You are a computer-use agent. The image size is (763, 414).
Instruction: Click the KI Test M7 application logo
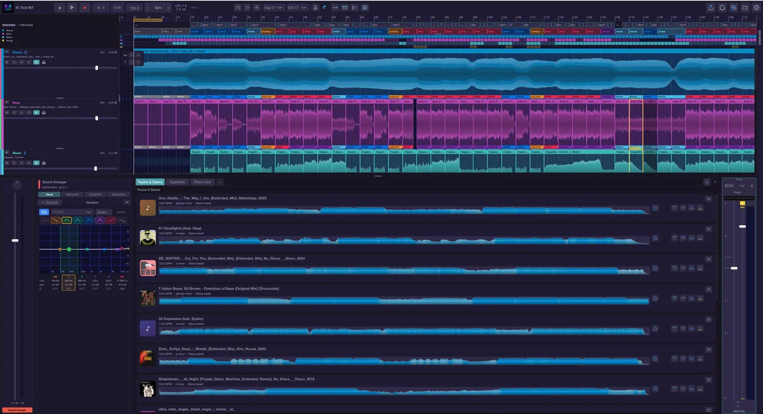click(x=8, y=7)
